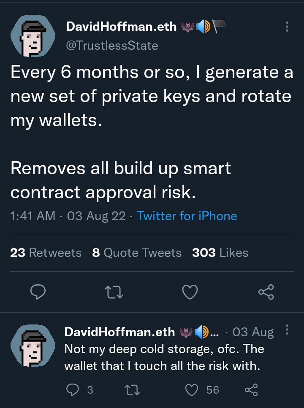Screen dimensions: 304x408
Task: Open the reply tweet's three-dot menu
Action: [287, 330]
